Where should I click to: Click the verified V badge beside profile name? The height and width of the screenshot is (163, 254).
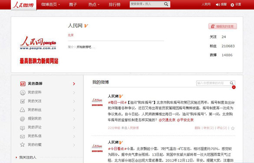pos(86,26)
